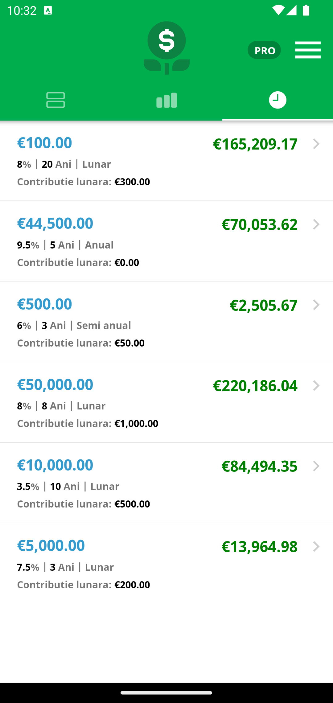Open chevron for €84,494.35 entry
This screenshot has width=333, height=703.
point(316,466)
